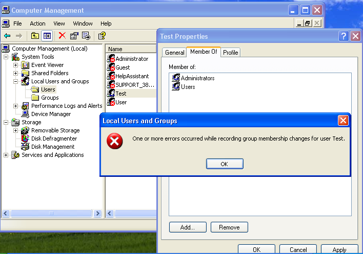Viewport: 363px width, 254px height.
Task: Expand the Services and Applications node
Action: pyautogui.click(x=6, y=155)
